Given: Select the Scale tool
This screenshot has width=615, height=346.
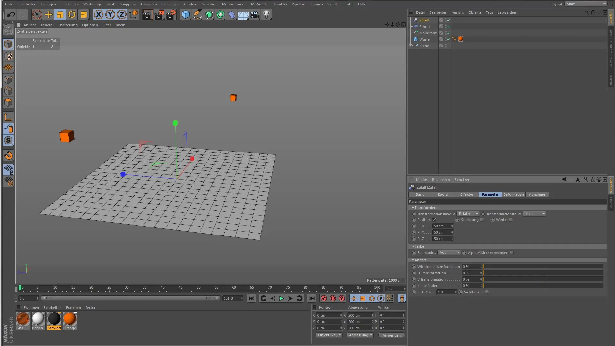Looking at the screenshot, I should point(60,14).
